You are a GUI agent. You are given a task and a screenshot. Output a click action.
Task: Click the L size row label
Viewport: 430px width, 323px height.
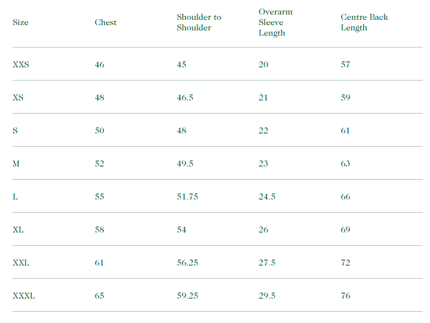click(15, 197)
